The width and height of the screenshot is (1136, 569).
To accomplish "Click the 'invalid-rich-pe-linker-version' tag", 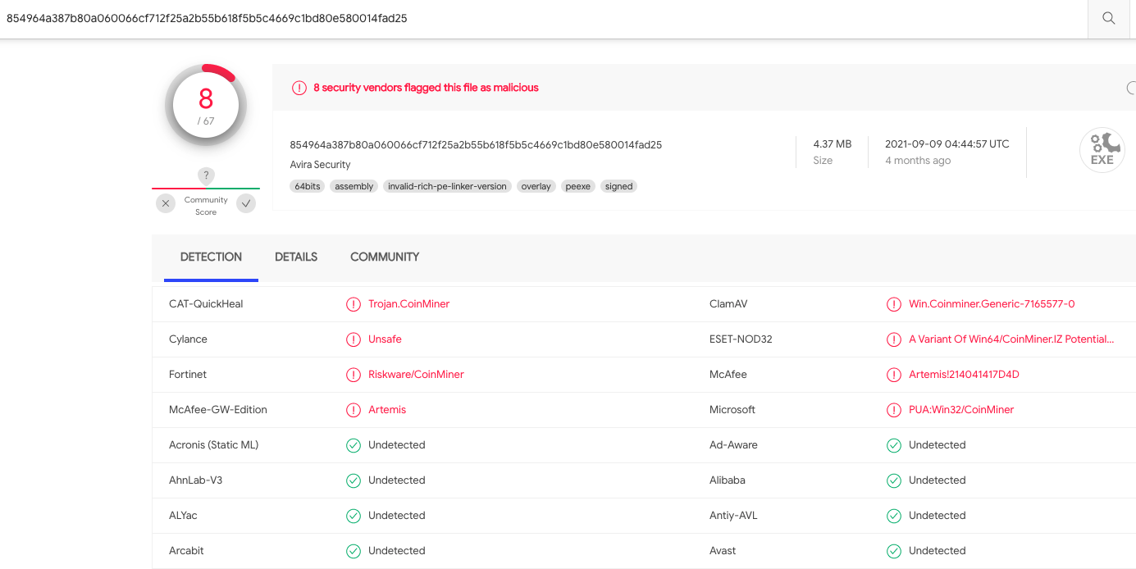I will pyautogui.click(x=447, y=186).
